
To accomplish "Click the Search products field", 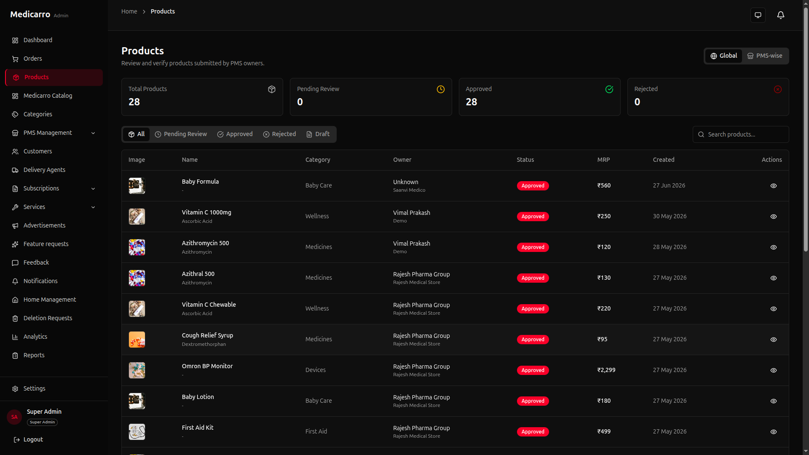I will tap(741, 134).
